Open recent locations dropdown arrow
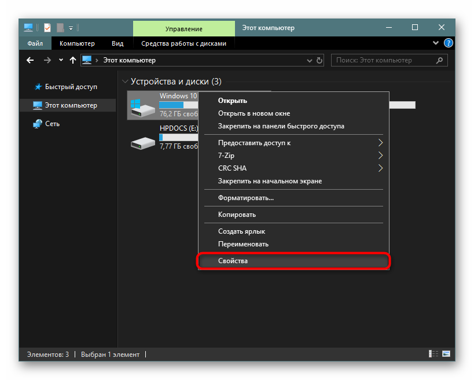The width and height of the screenshot is (474, 380). pos(61,60)
